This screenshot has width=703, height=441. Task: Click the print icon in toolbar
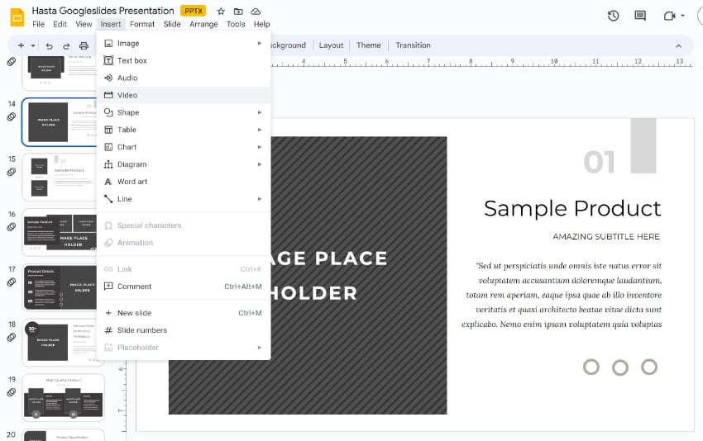pyautogui.click(x=84, y=45)
